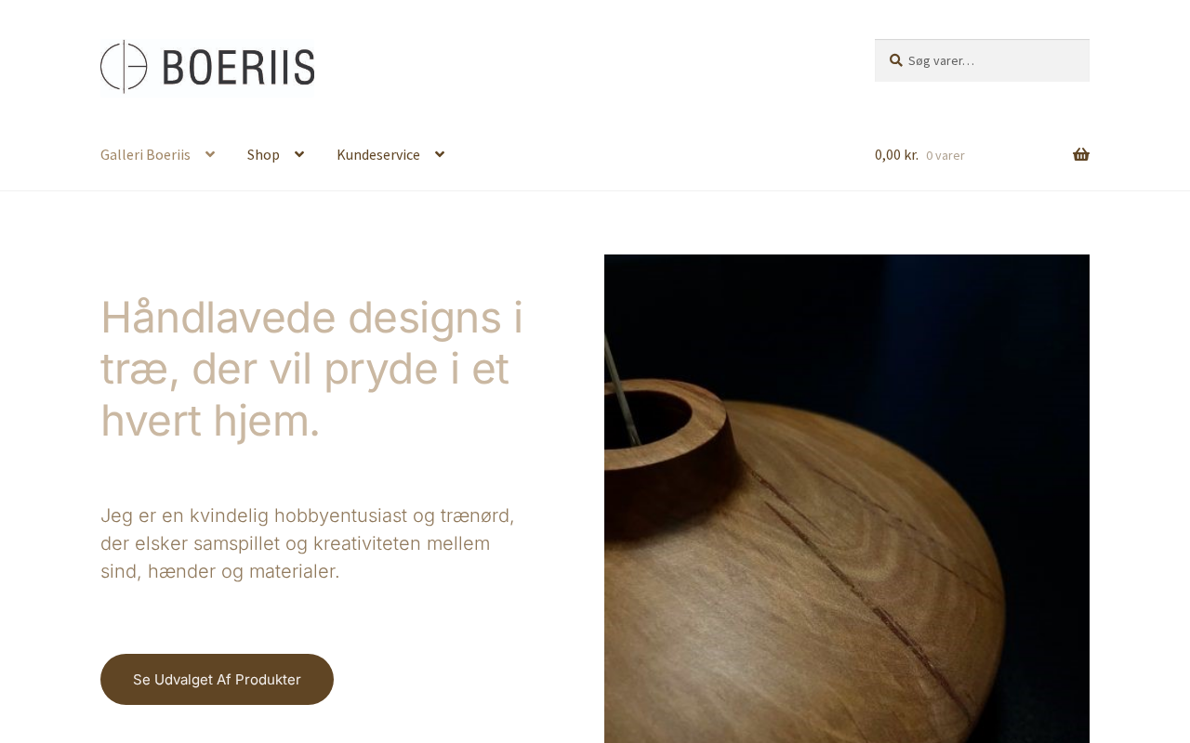Click the 0,00 kr. cart total link
This screenshot has height=743, width=1190.
(896, 155)
